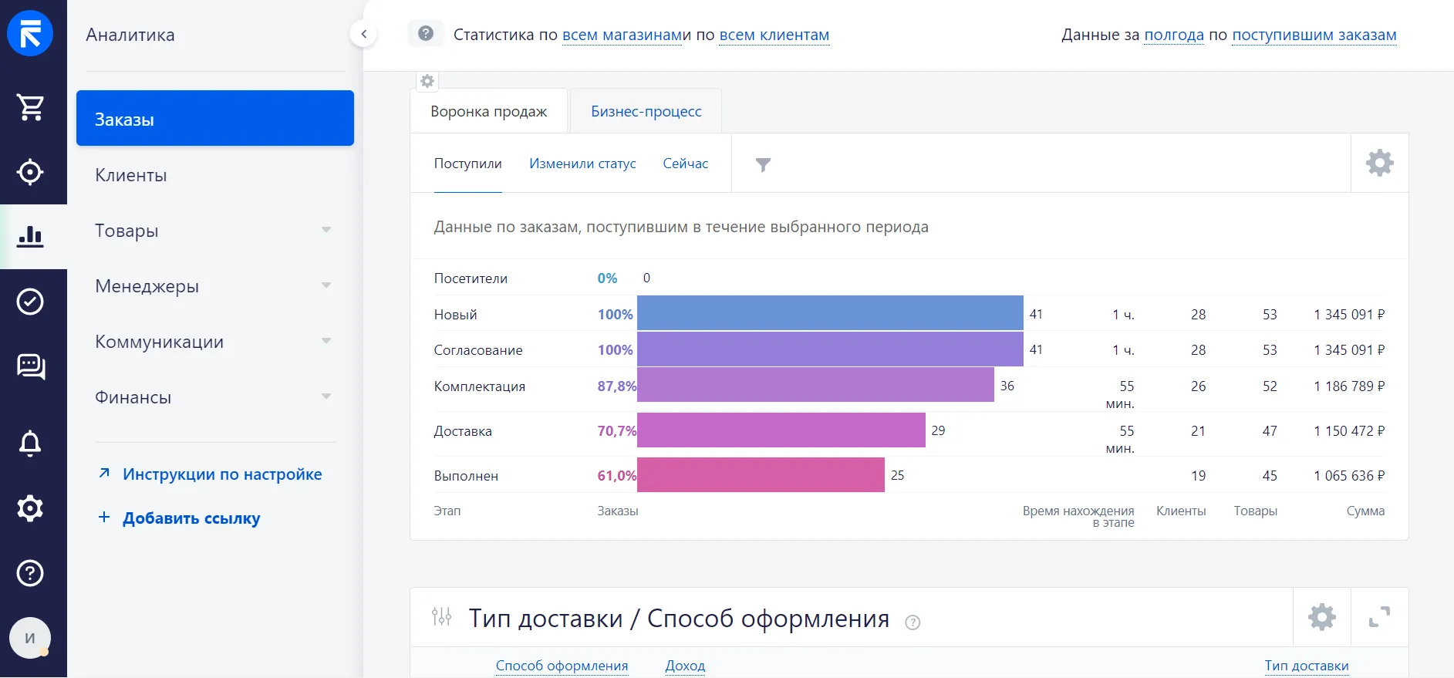Open the 'Способ оформления' selector
Screen dimensions: 1454x678
[562, 666]
